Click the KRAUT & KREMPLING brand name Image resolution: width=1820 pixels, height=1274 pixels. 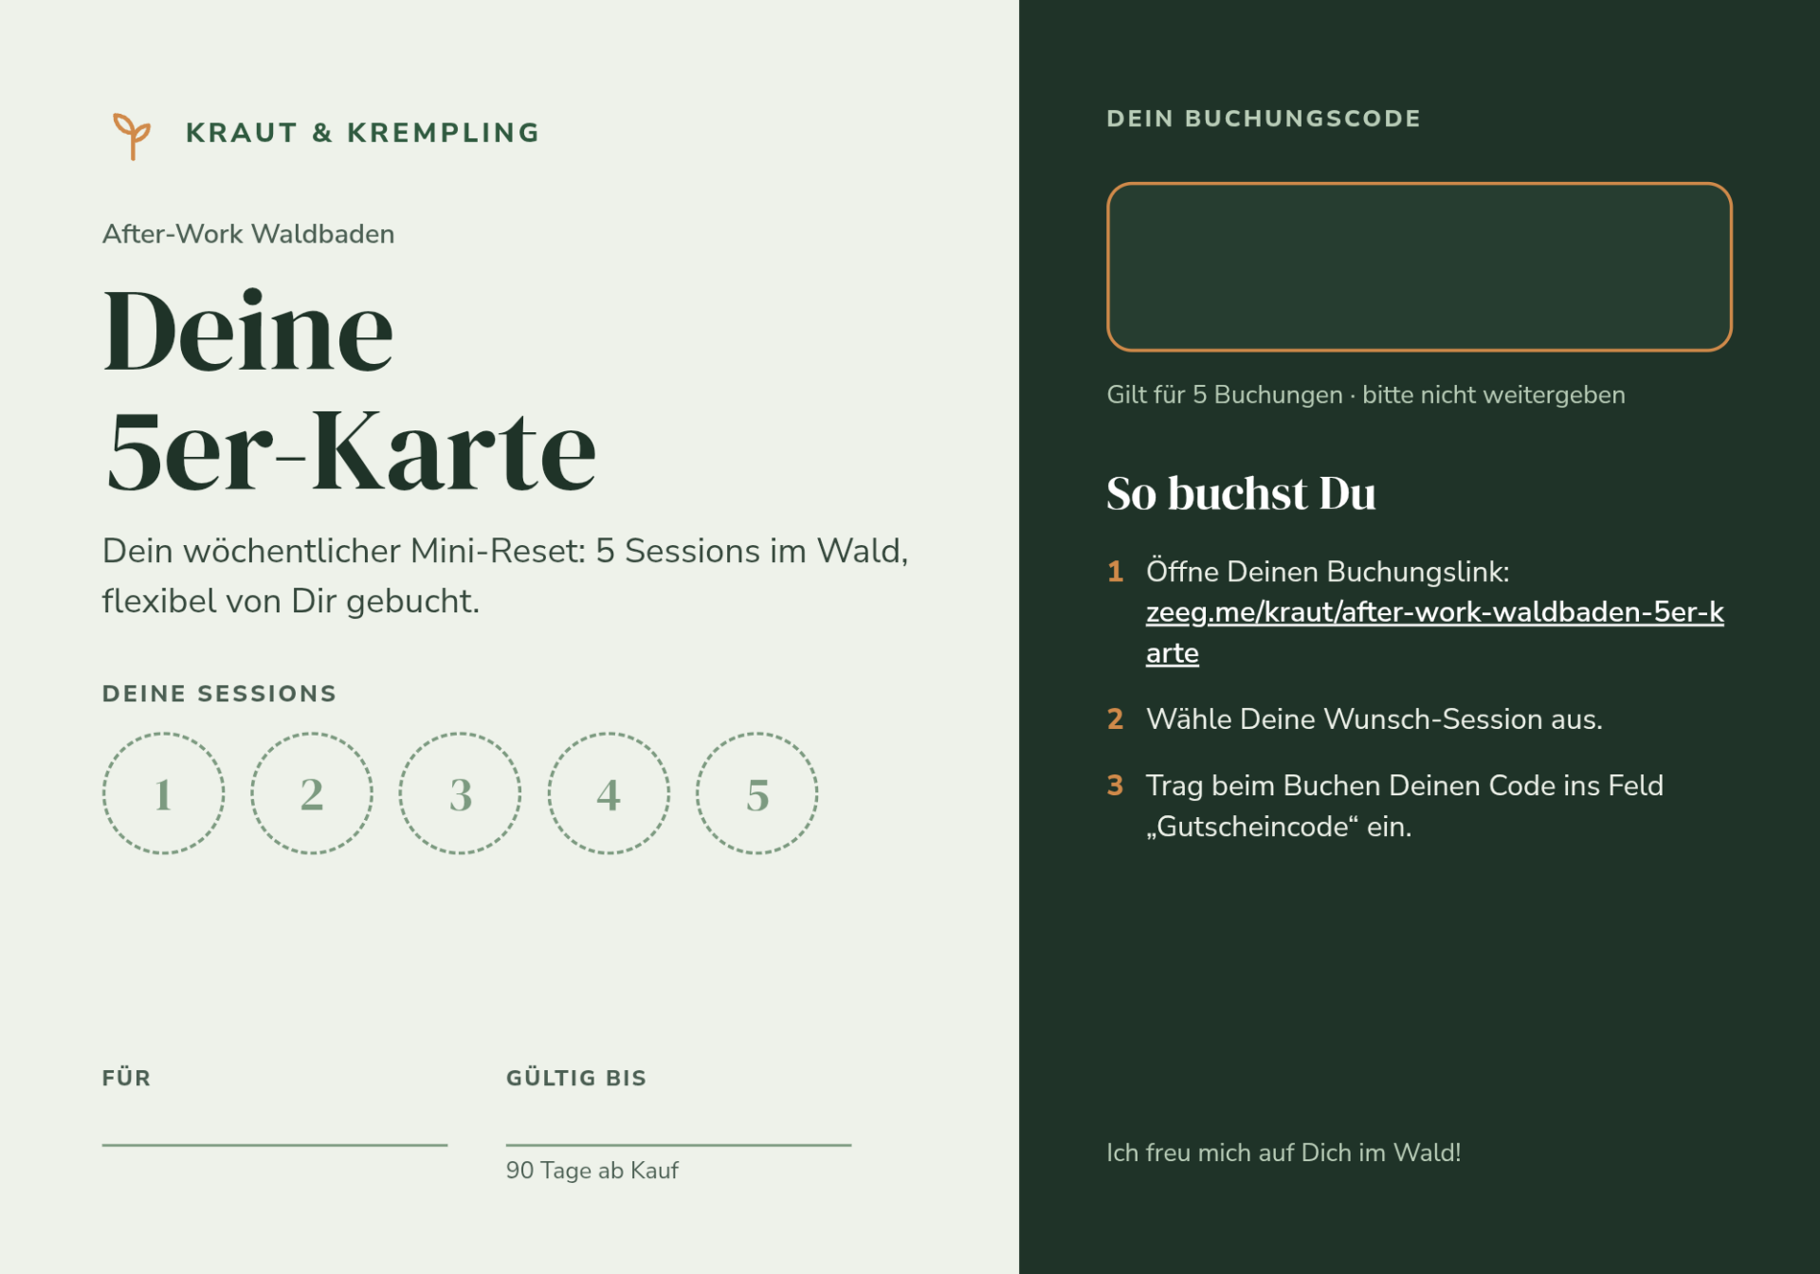click(362, 133)
